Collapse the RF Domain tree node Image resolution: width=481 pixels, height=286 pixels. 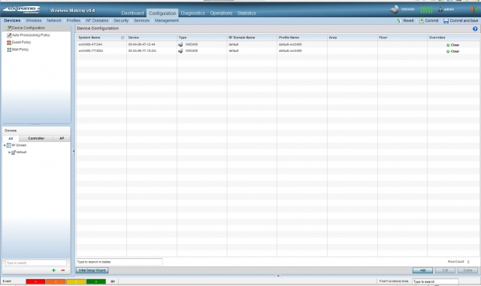tap(5, 146)
